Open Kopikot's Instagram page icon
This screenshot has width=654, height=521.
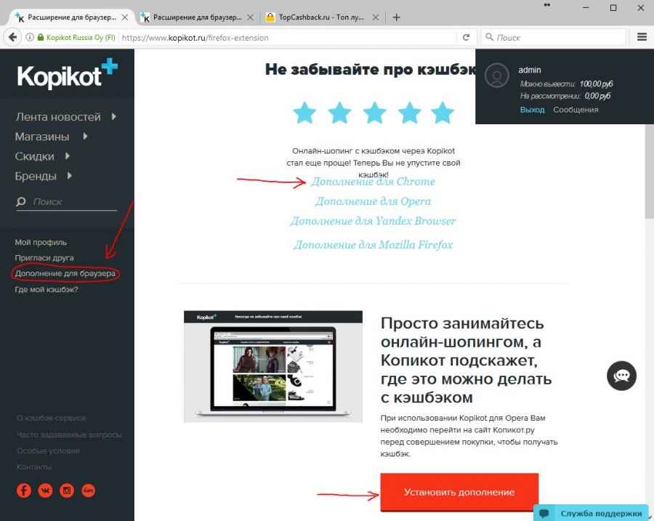(67, 490)
